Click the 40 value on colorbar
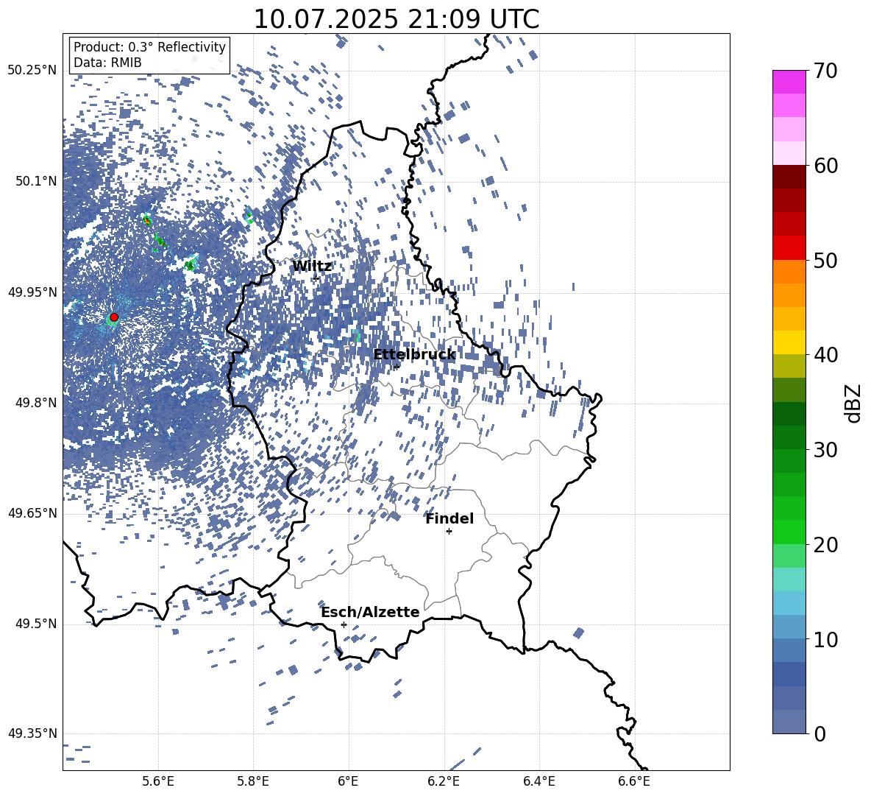 (825, 355)
